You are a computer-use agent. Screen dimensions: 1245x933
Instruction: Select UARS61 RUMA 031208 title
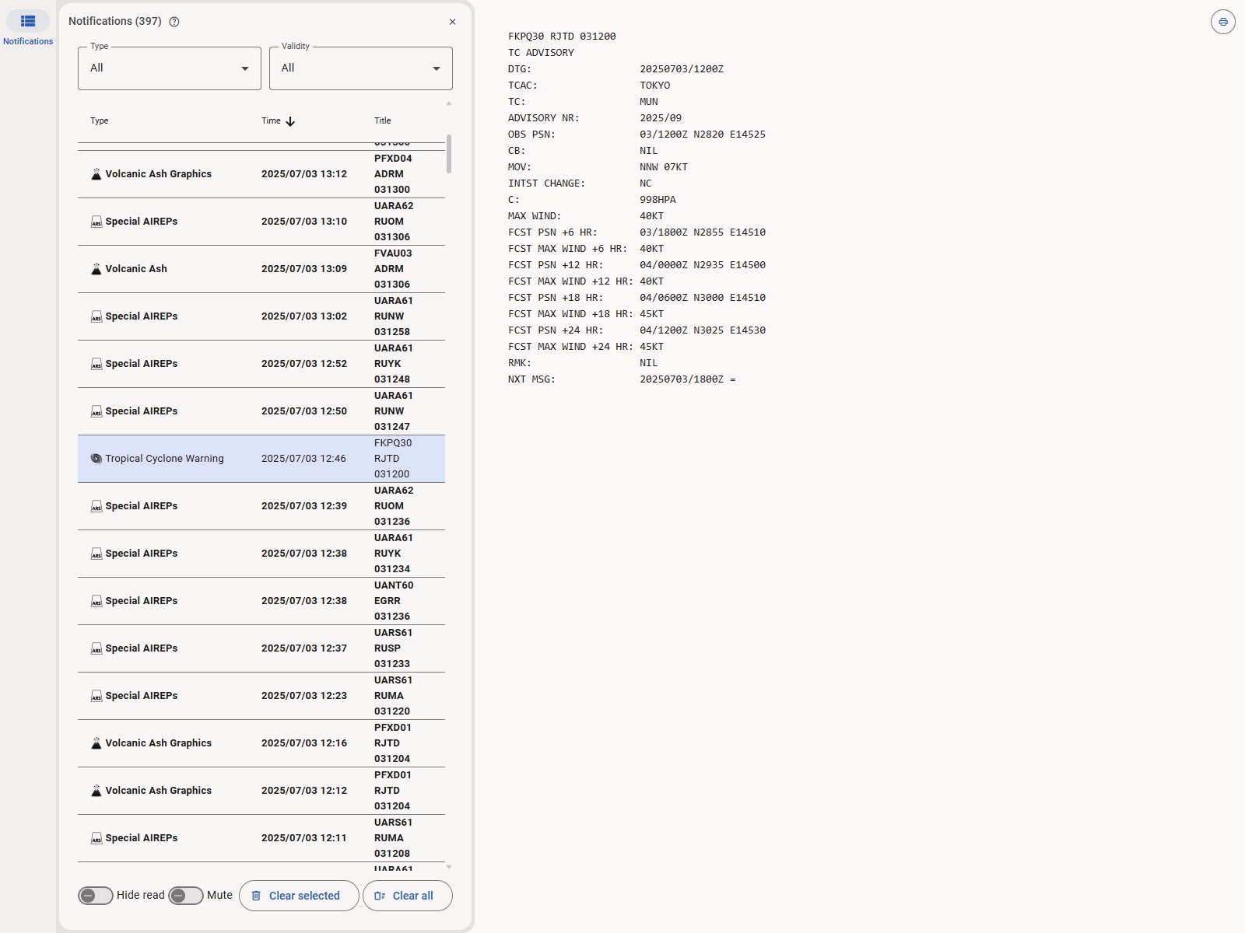[394, 838]
